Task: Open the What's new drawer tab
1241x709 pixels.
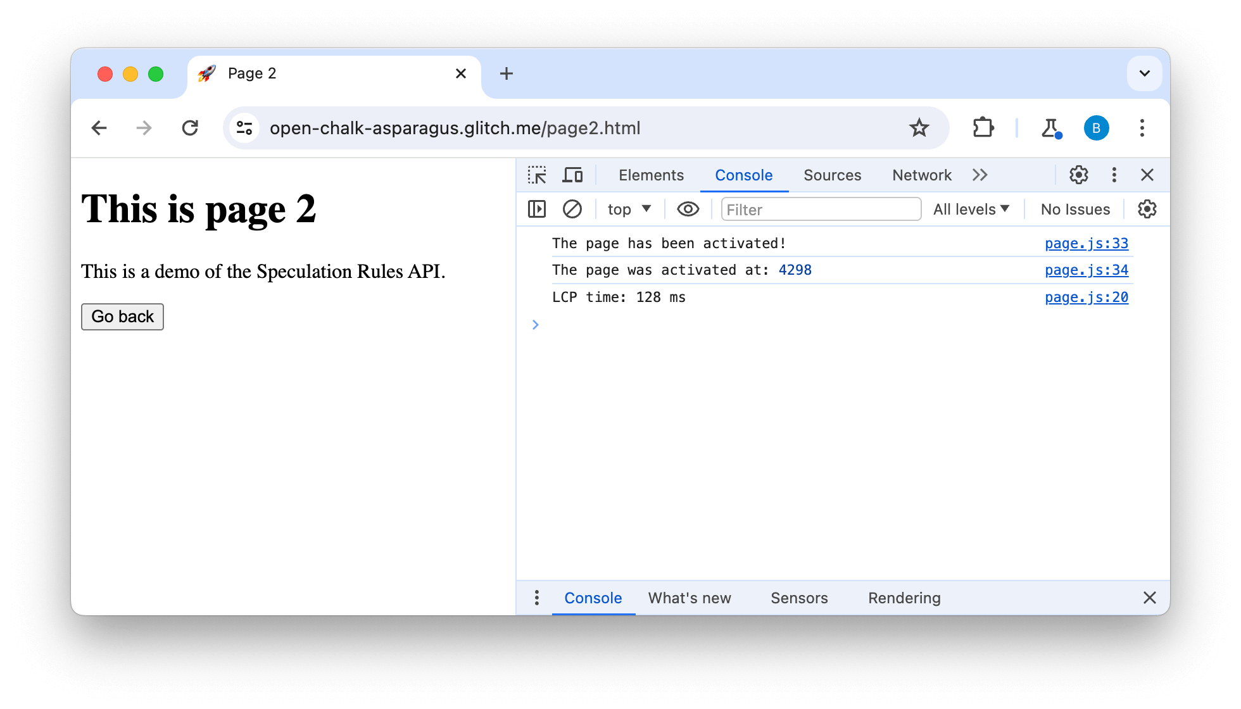Action: tap(689, 598)
